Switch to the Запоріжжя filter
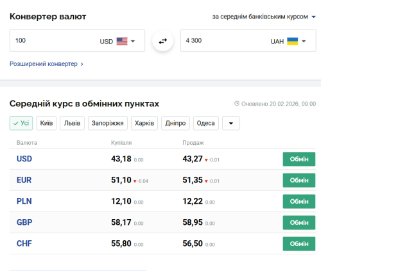The height and width of the screenshot is (271, 398). coord(107,123)
